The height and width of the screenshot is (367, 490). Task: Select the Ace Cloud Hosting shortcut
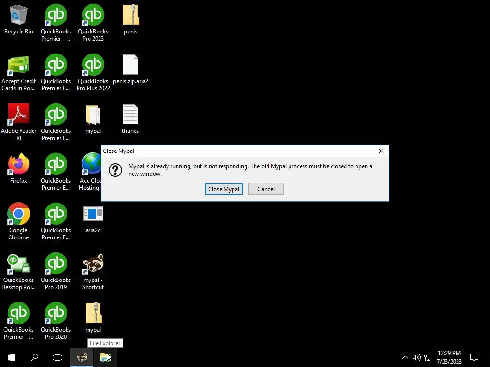[90, 172]
